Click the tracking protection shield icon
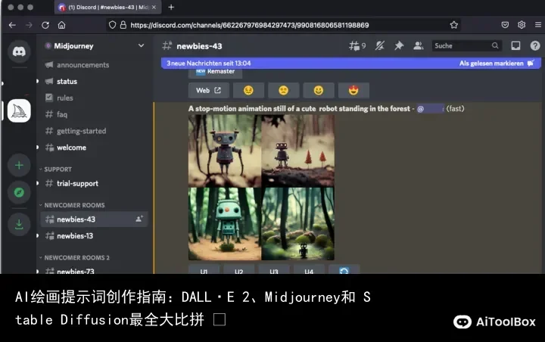The image size is (545, 342). coord(112,25)
